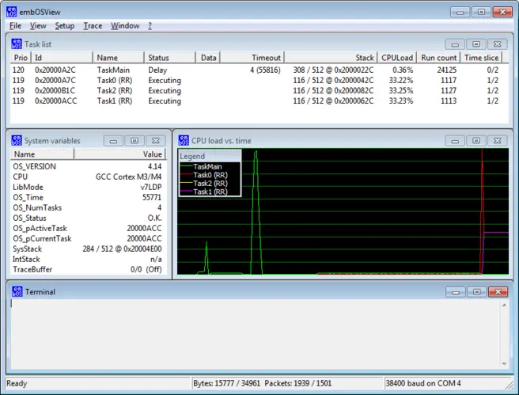
Task: Click the CPU load vs. time window icon
Action: [x=183, y=140]
